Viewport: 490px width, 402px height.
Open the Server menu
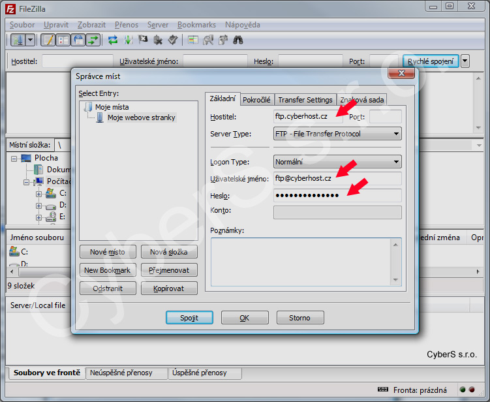point(158,25)
